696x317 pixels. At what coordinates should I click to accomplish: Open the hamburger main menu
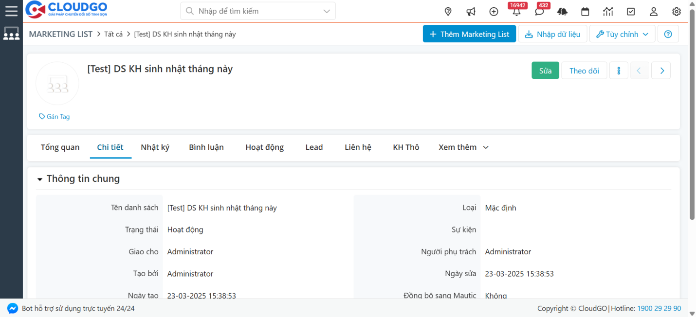[x=11, y=11]
